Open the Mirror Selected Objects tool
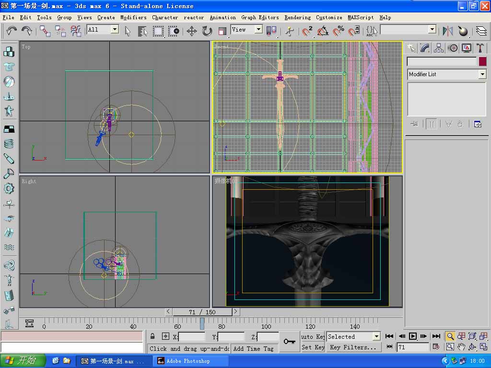The height and width of the screenshot is (368, 491). [448, 31]
